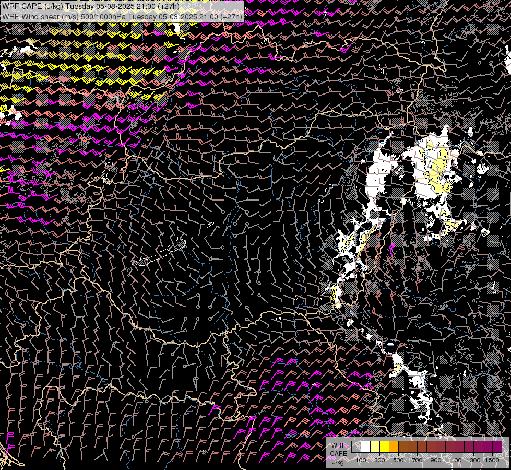The image size is (511, 470).
Task: Select the pale yellow CAPE legend swatch
Action: (x=375, y=446)
